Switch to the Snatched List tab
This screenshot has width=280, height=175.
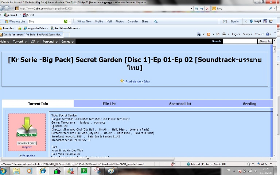pyautogui.click(x=180, y=104)
